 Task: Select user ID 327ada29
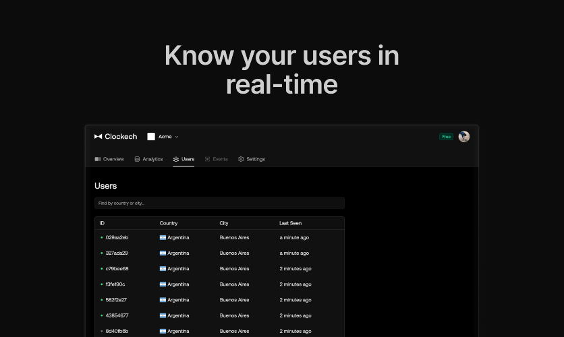pos(117,253)
